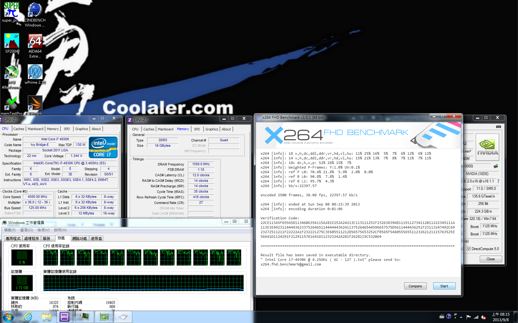Click the keyboard input method tray icon

442,316
